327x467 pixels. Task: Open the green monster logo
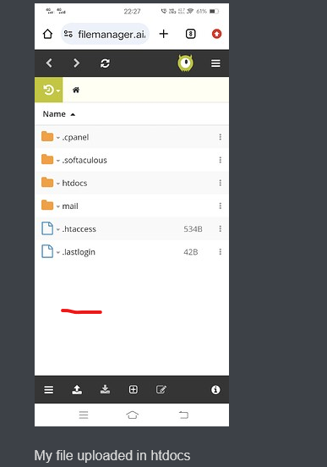click(185, 63)
